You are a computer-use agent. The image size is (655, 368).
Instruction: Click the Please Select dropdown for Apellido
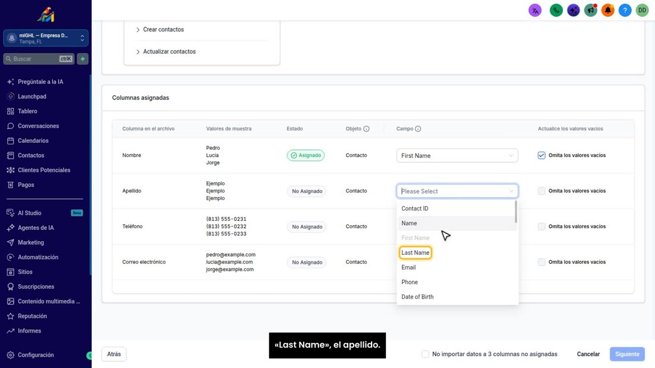(x=457, y=191)
